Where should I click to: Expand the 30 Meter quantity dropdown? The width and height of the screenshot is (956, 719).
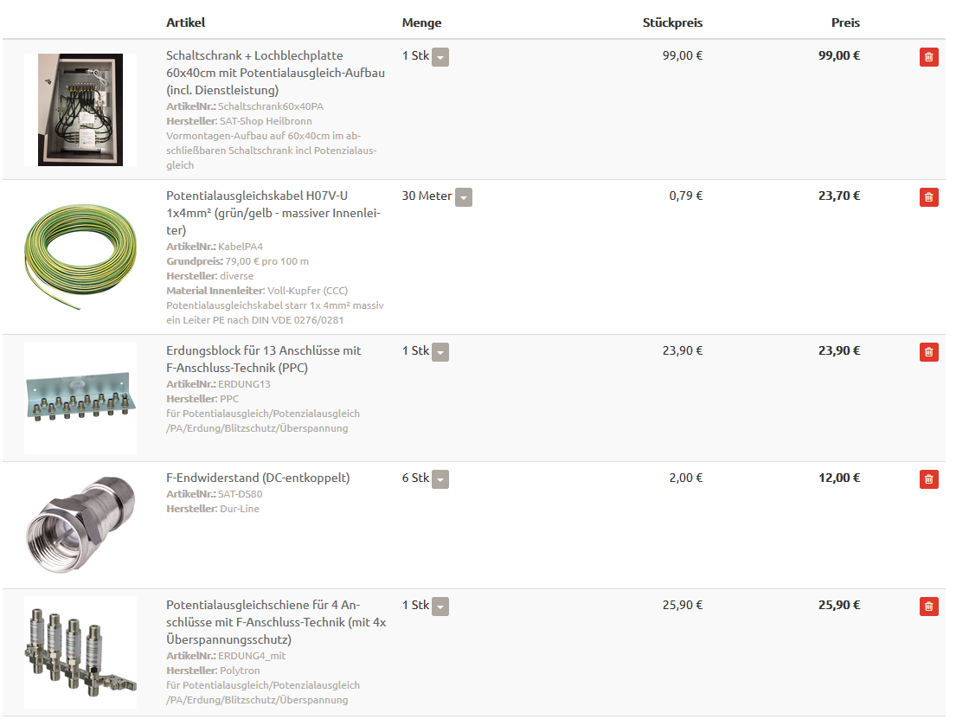click(x=464, y=197)
